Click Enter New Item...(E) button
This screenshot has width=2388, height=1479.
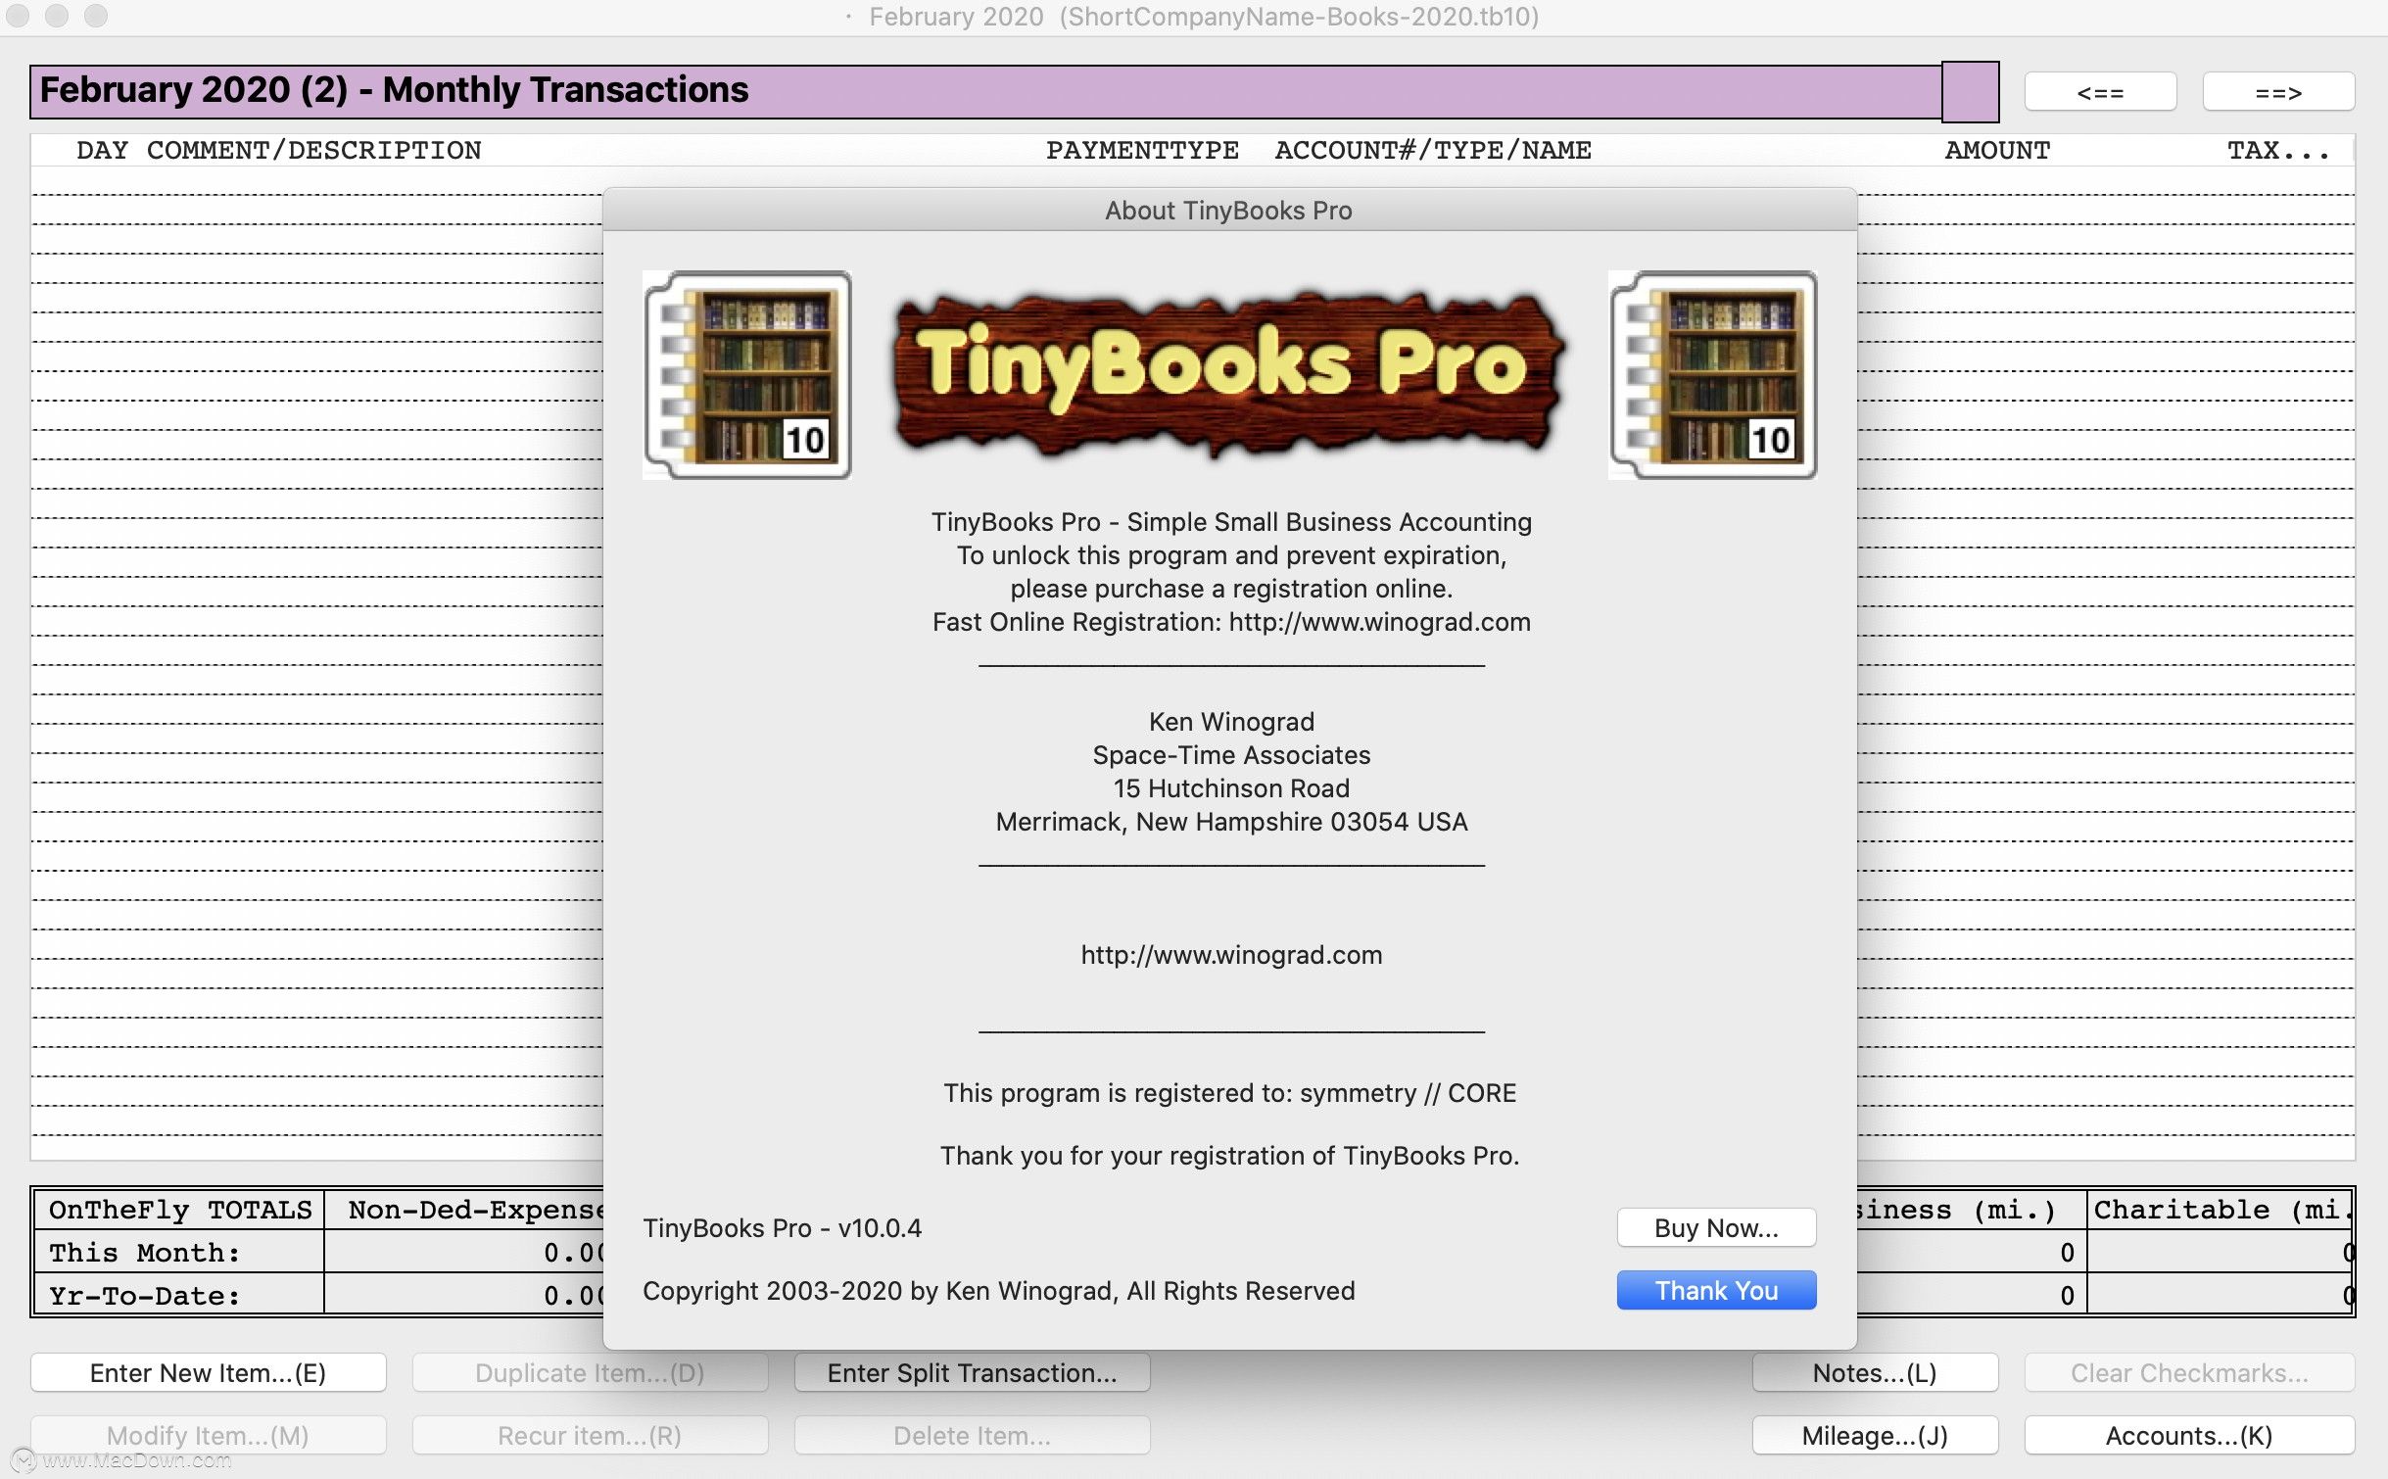coord(208,1372)
